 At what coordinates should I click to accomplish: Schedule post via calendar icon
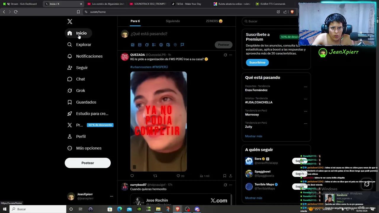pyautogui.click(x=168, y=45)
